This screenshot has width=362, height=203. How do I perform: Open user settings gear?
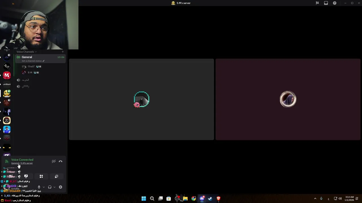(x=61, y=187)
